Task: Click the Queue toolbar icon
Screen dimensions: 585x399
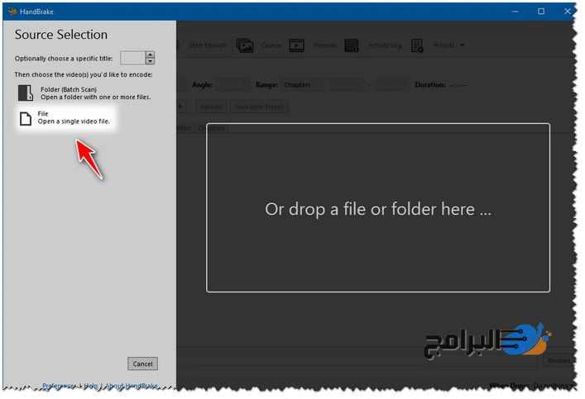Action: pyautogui.click(x=245, y=45)
